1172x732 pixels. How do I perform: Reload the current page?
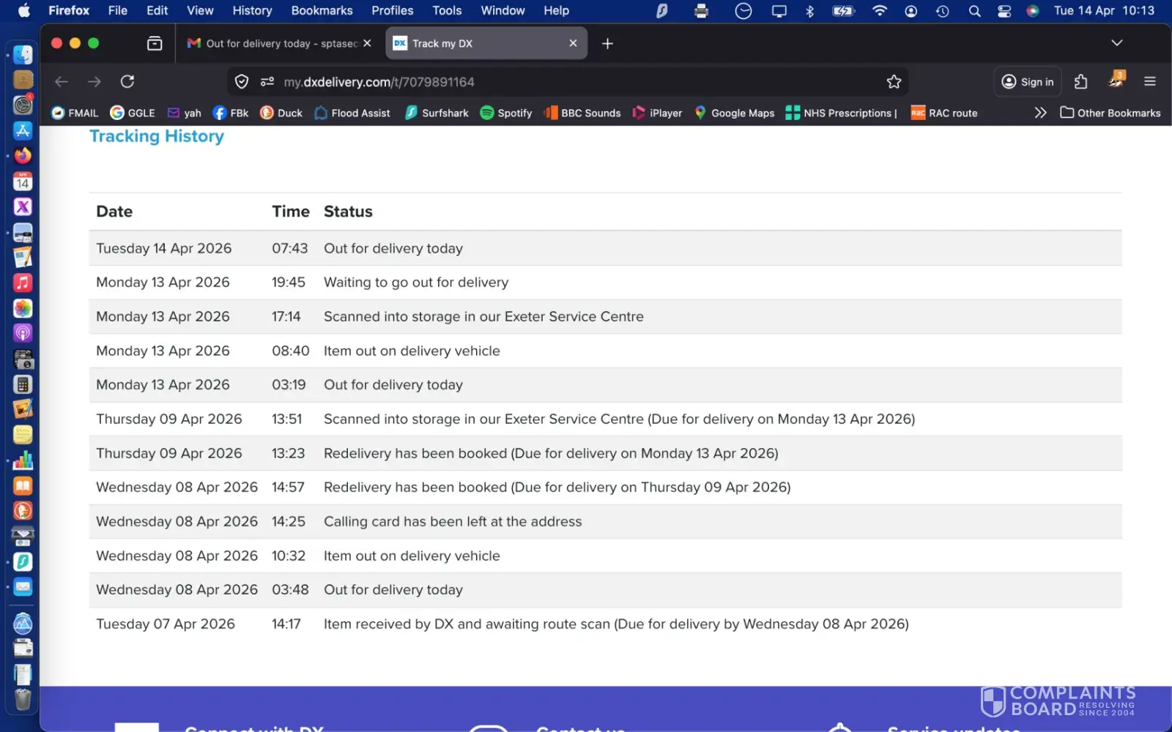coord(127,81)
